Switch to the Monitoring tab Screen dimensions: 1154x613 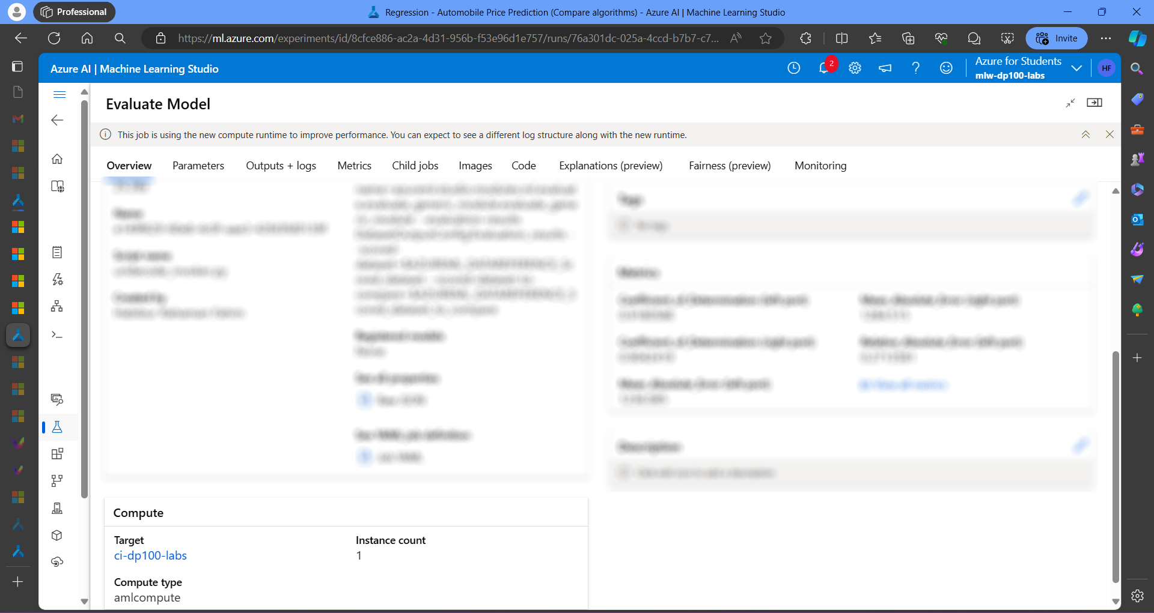(820, 166)
